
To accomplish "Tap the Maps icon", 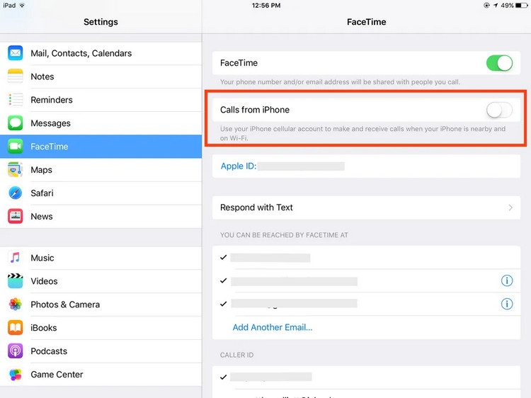I will coord(16,170).
